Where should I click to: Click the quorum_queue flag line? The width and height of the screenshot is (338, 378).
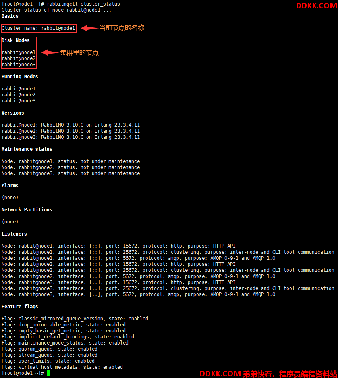[50, 349]
